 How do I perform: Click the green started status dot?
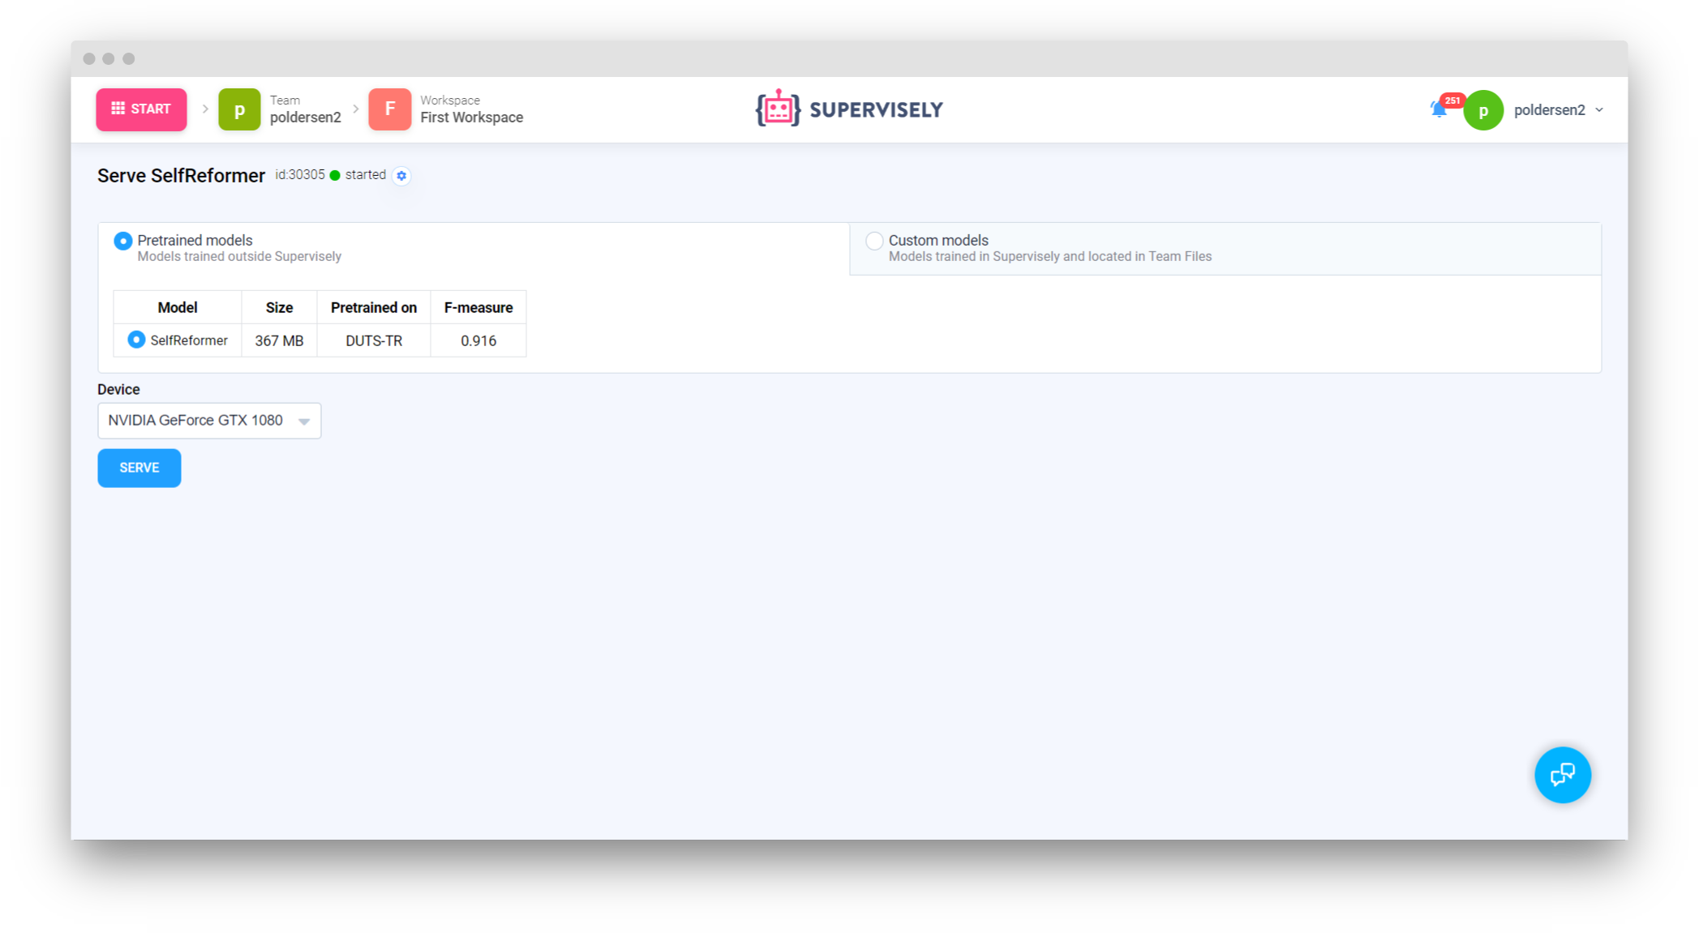point(333,174)
